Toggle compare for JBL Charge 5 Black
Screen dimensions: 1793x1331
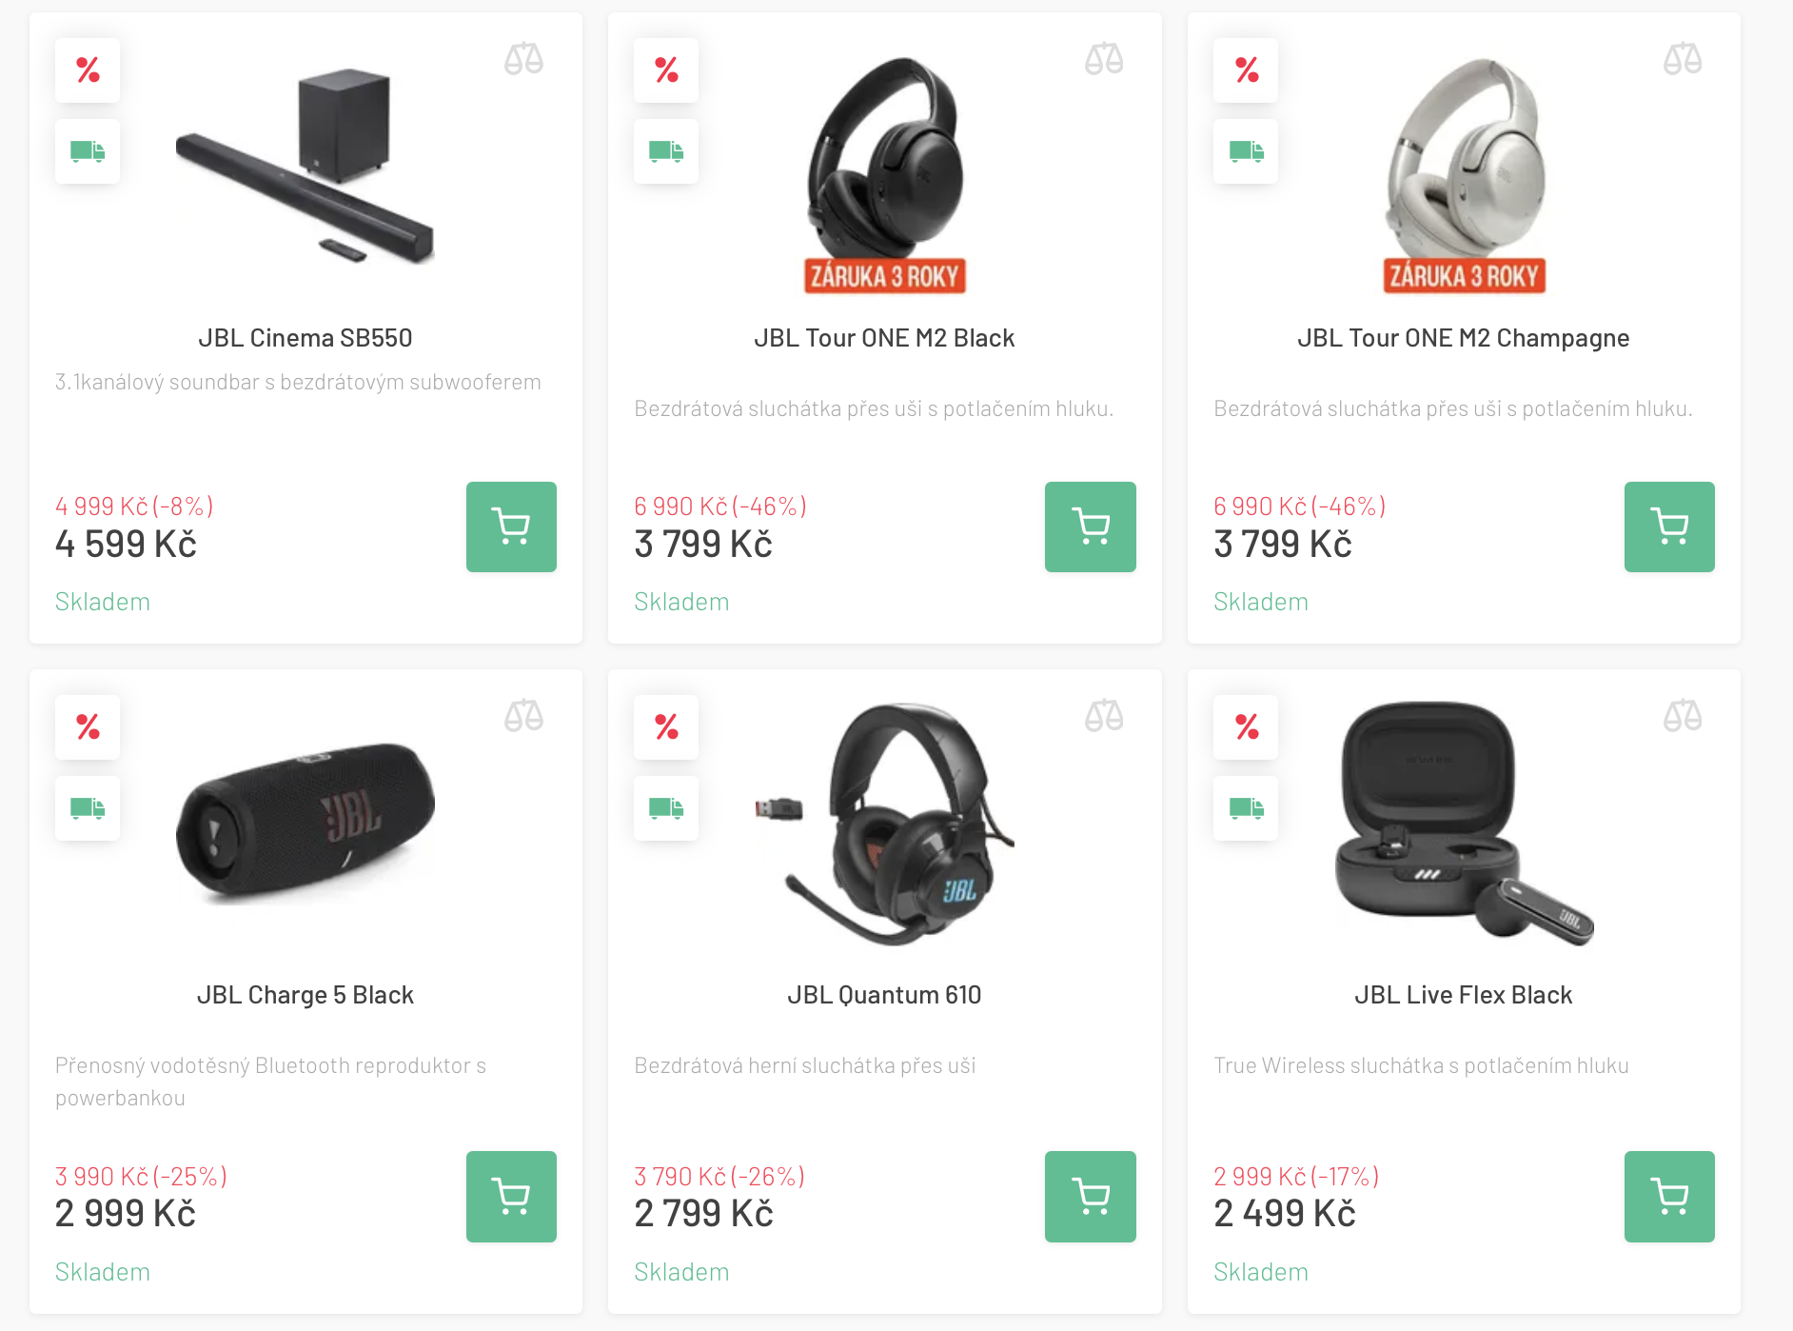[523, 716]
